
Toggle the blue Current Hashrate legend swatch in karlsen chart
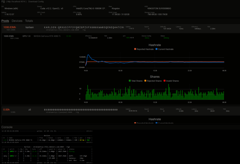coord(156,49)
